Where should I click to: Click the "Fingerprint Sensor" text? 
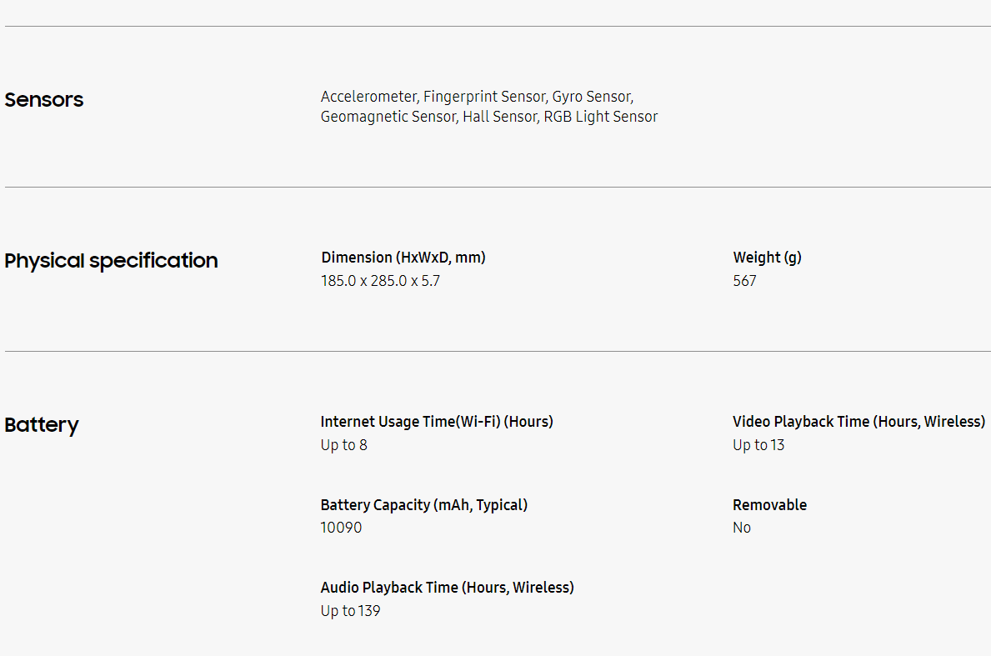(x=483, y=97)
